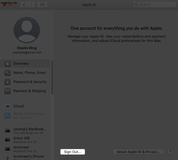Open About Apple ID & Privacy
This screenshot has height=160, width=178.
139,152
